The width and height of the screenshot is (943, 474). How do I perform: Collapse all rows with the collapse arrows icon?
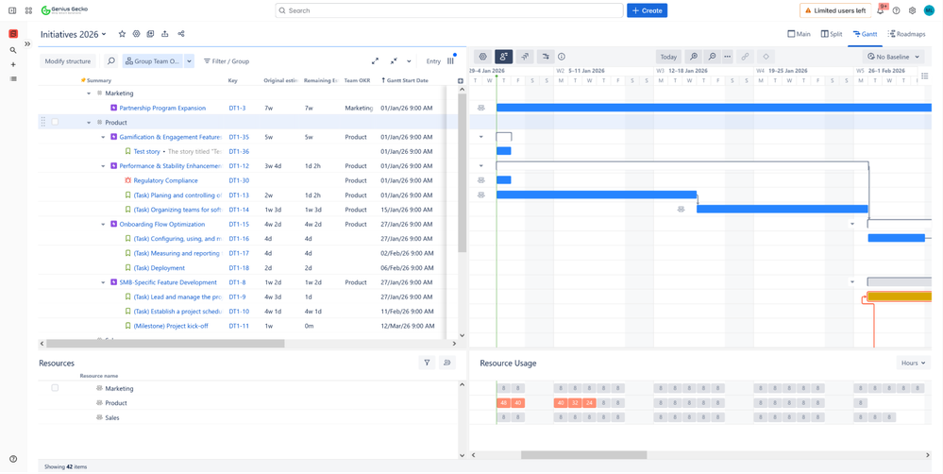click(394, 60)
